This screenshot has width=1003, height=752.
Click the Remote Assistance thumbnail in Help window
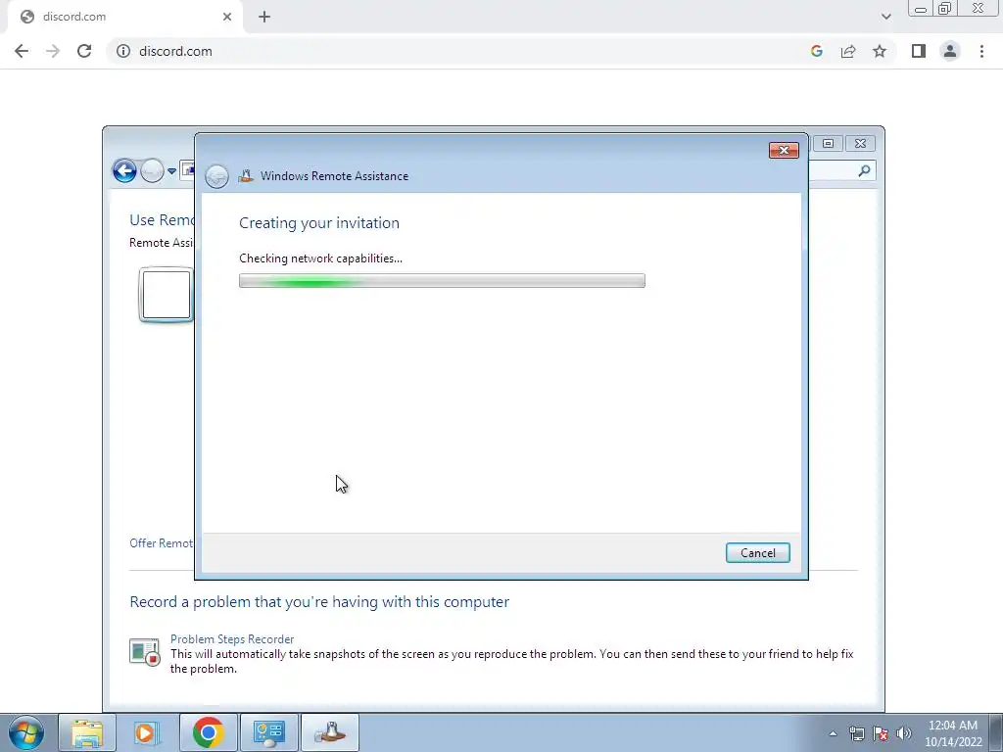pos(167,295)
